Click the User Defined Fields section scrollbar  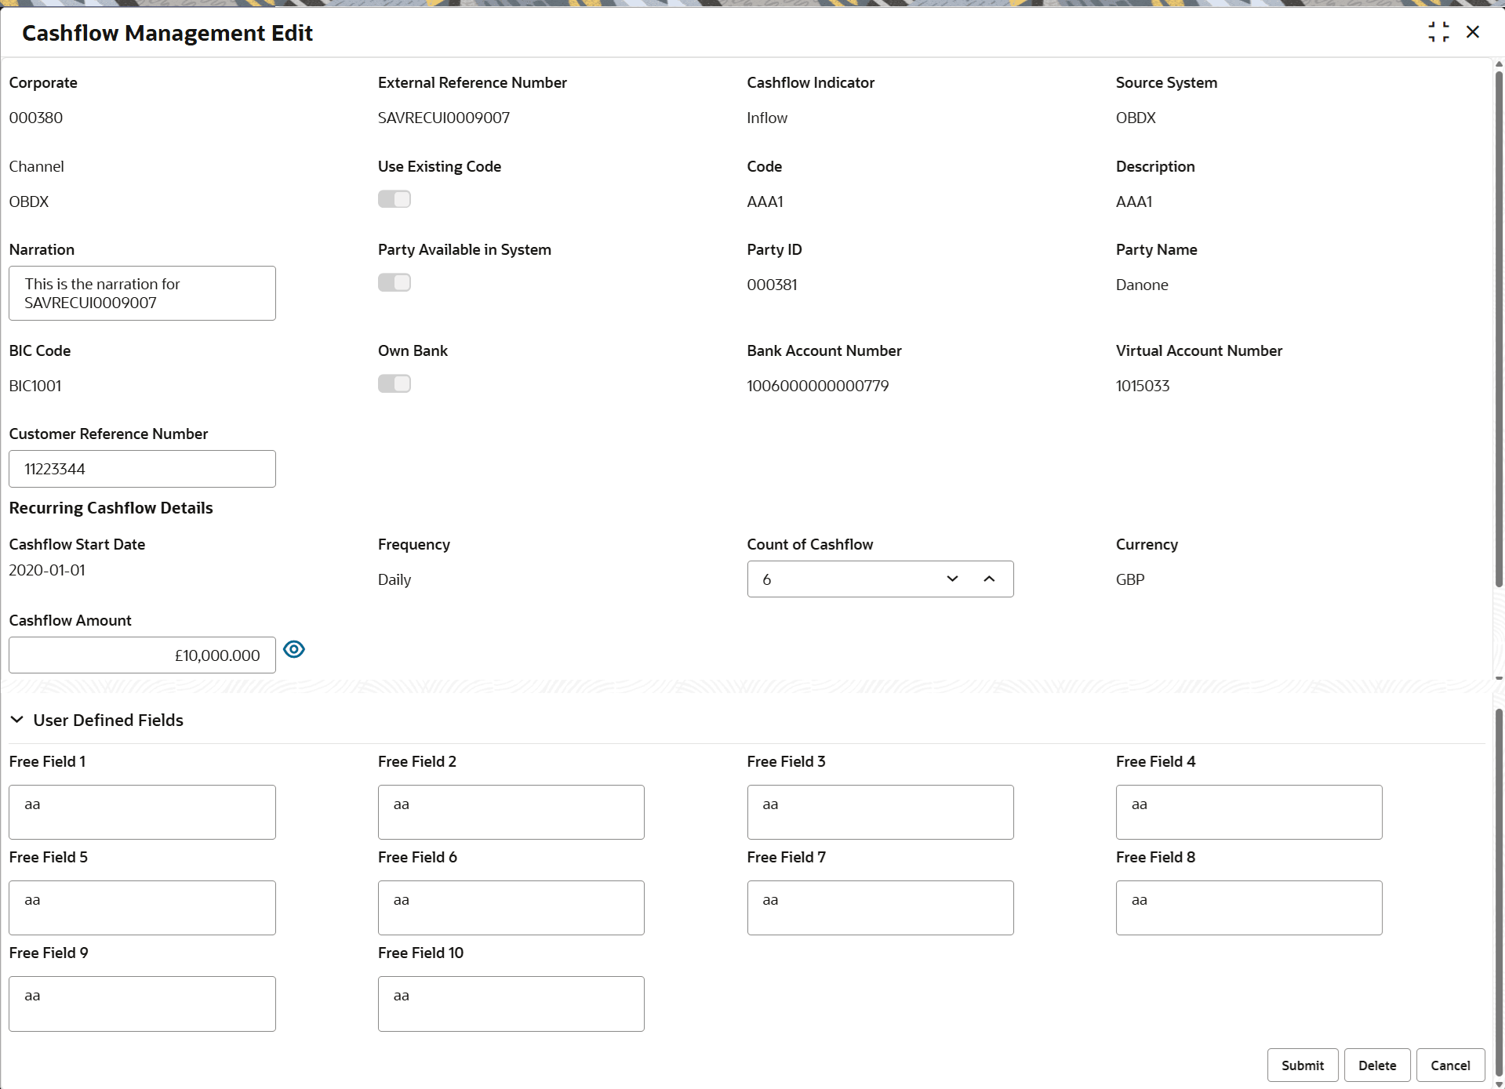1499,892
